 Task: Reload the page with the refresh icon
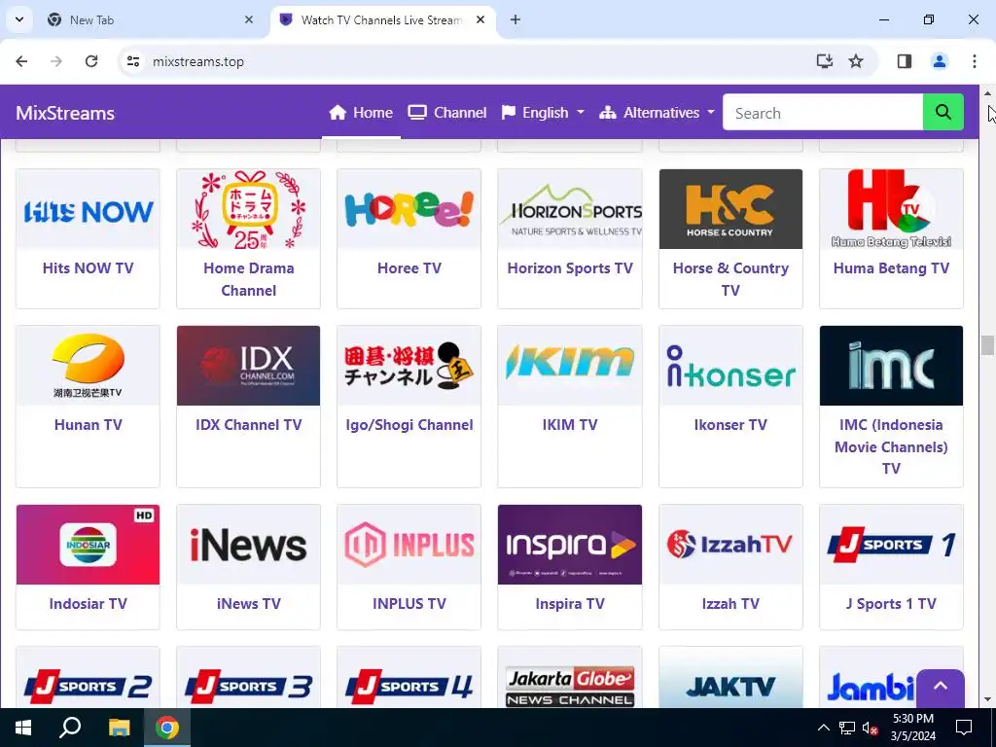point(91,61)
